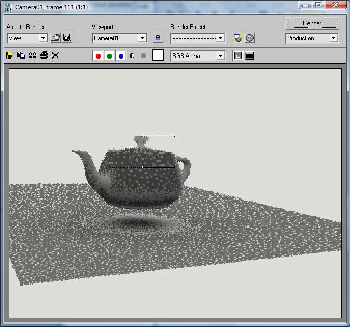350x327 pixels.
Task: Toggle monochrome display
Action: (x=144, y=56)
